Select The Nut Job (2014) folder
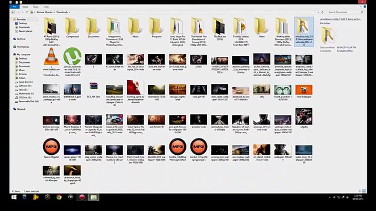 click(x=219, y=29)
